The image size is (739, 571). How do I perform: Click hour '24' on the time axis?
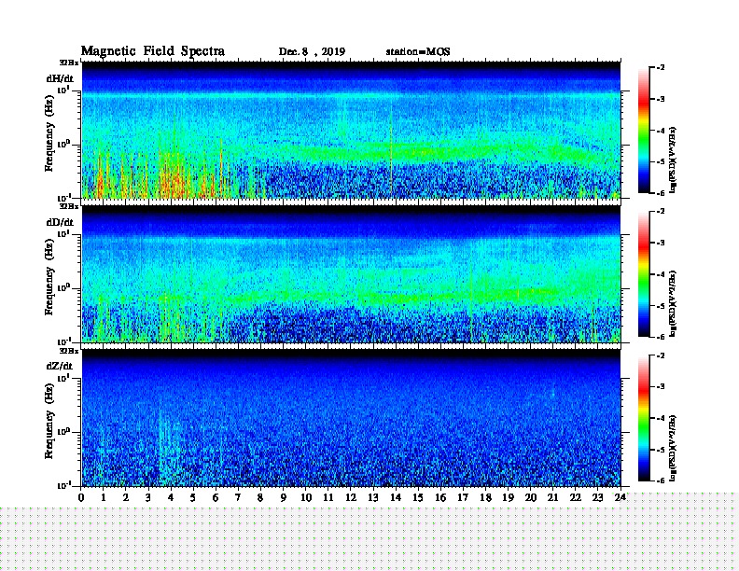(620, 497)
